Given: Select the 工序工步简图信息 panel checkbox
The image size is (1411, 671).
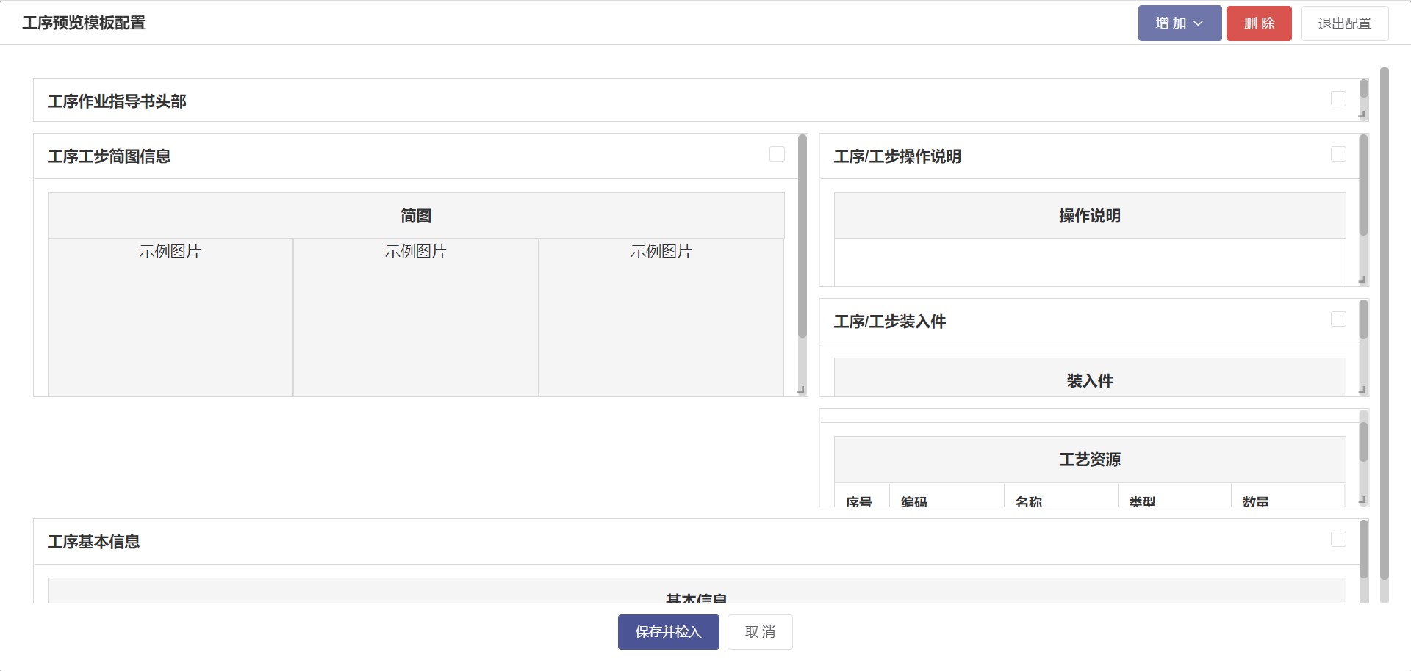Looking at the screenshot, I should (777, 154).
